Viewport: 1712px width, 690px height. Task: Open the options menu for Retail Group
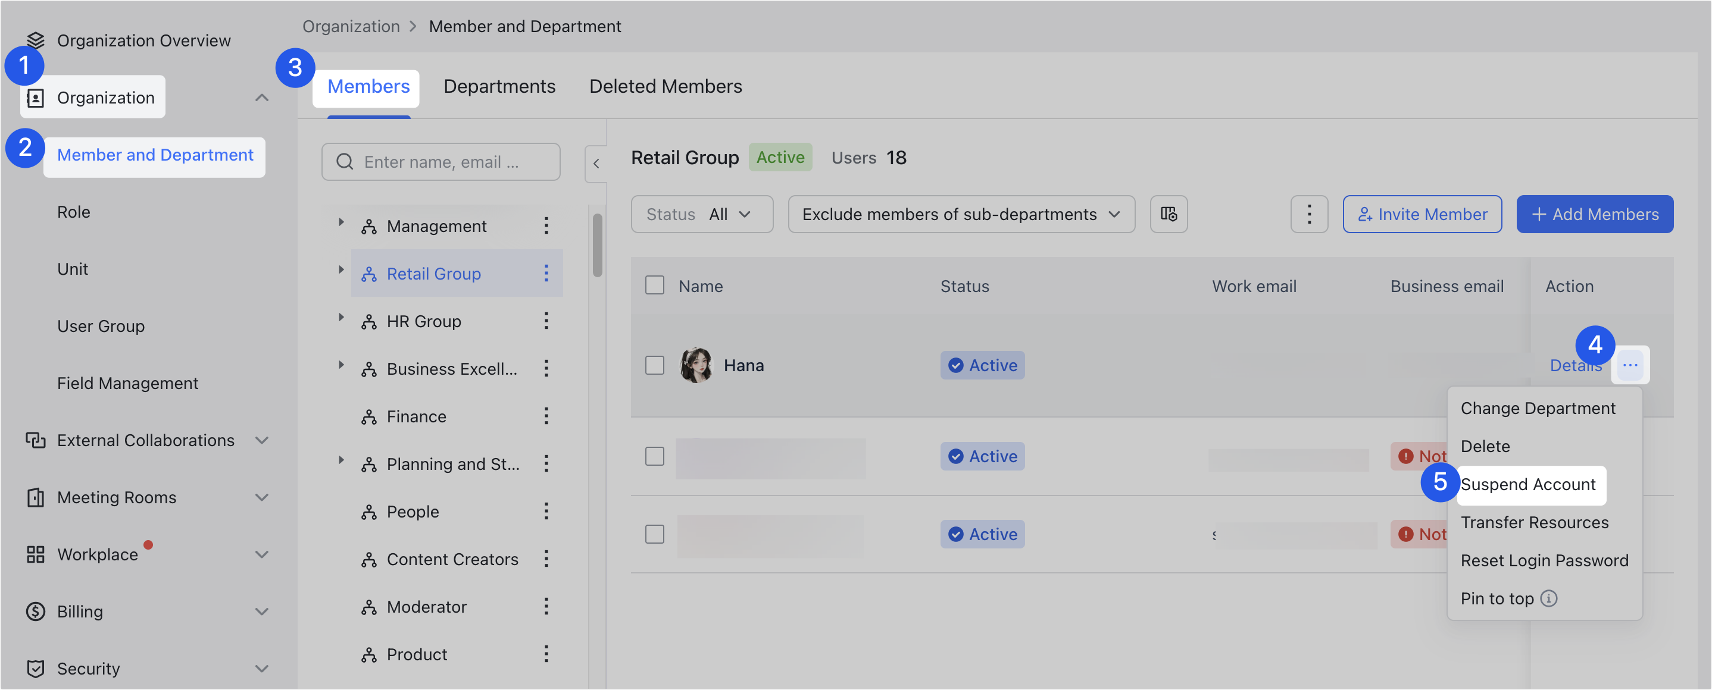(x=546, y=273)
